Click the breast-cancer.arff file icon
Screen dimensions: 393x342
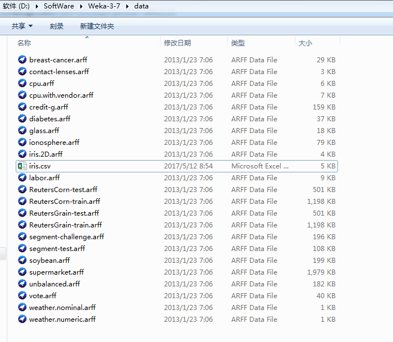coord(22,60)
